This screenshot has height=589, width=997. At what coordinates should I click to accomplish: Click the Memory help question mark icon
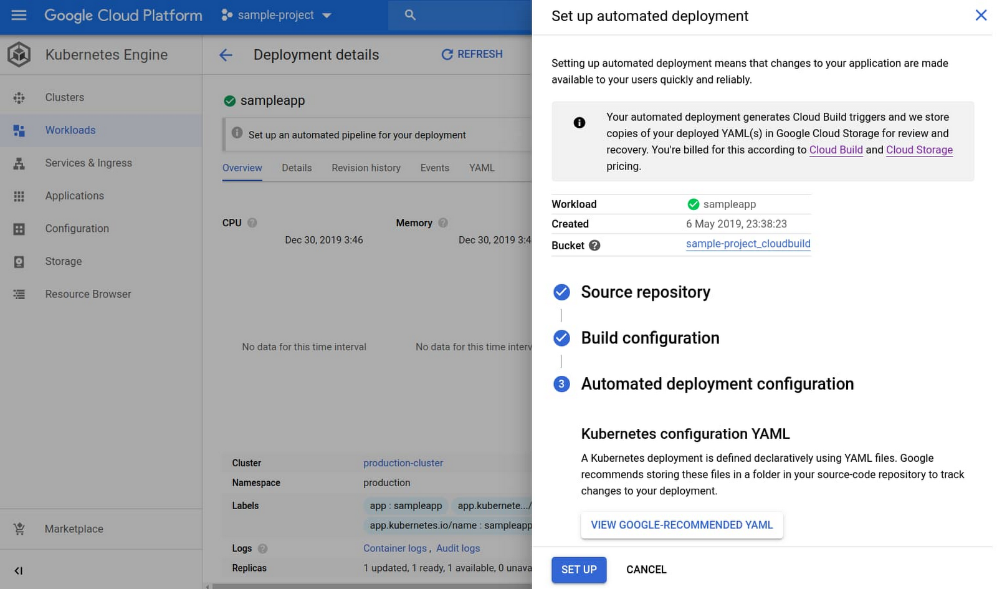point(443,223)
